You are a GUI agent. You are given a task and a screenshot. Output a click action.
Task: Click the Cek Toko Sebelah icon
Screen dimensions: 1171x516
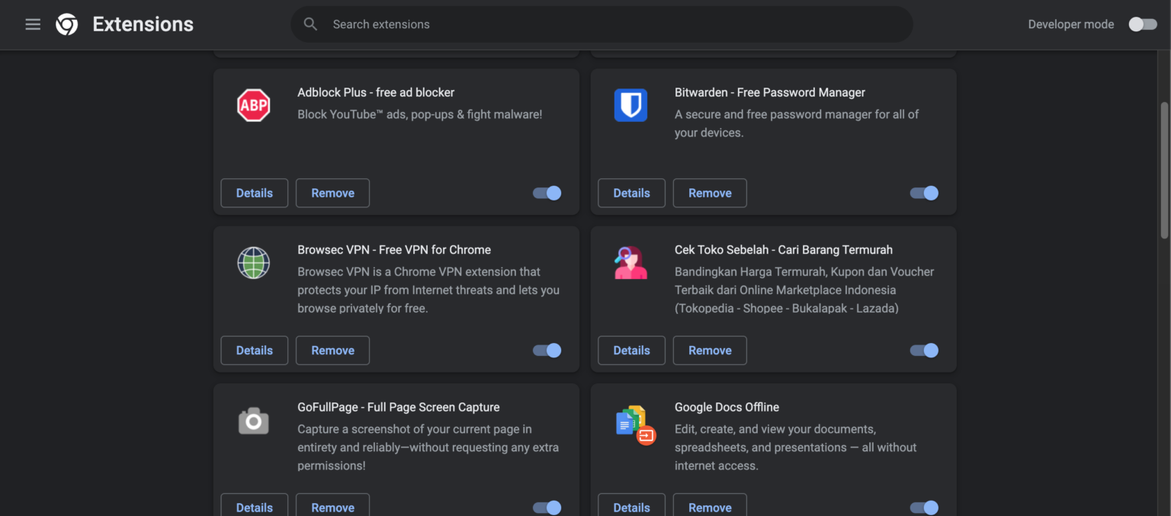tap(630, 263)
